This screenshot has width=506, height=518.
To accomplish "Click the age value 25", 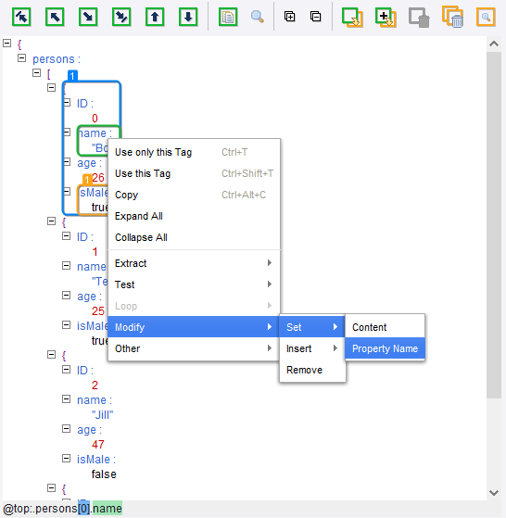I will pos(98,311).
